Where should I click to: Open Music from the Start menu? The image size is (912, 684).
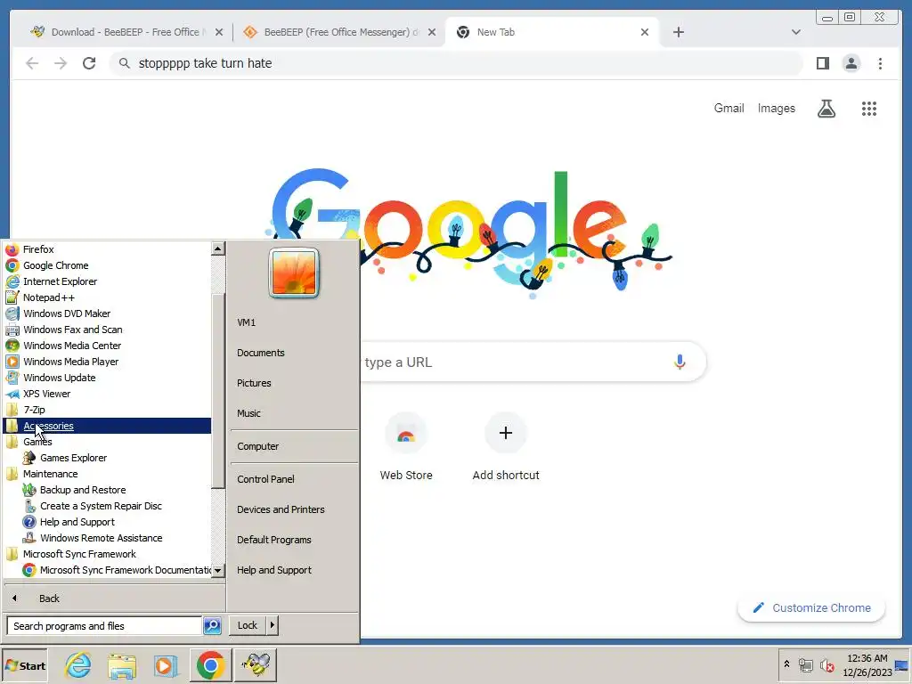[249, 413]
